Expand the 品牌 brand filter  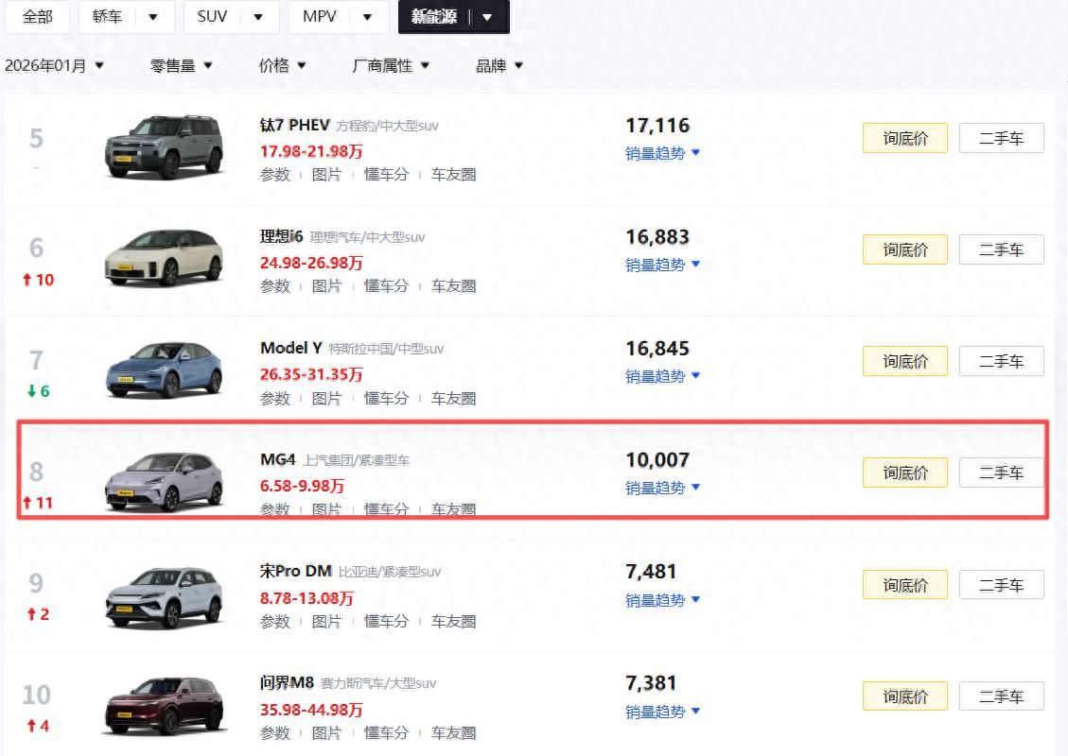click(499, 65)
